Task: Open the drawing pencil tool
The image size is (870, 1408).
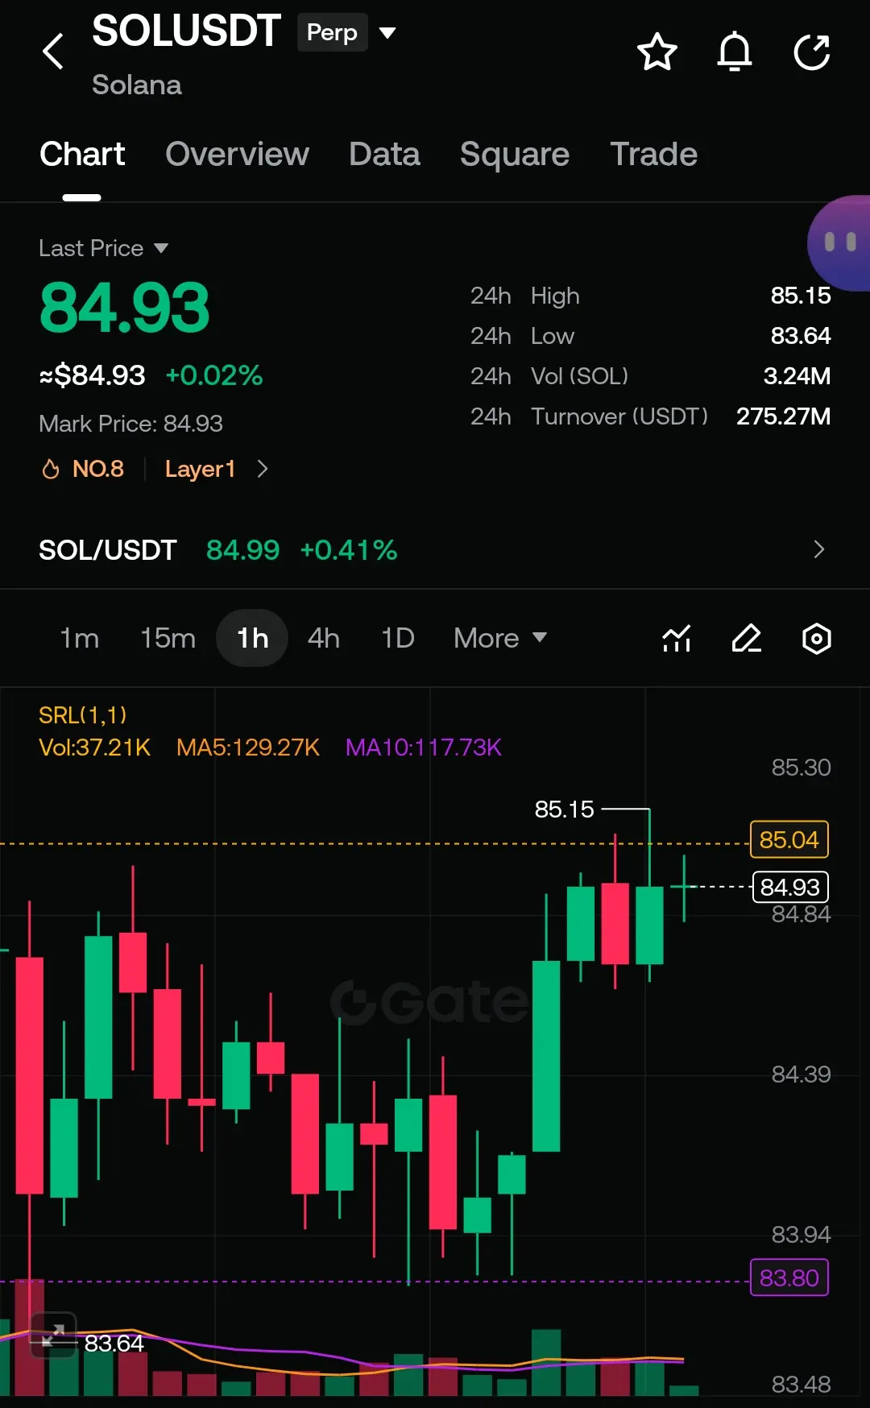Action: pyautogui.click(x=747, y=638)
